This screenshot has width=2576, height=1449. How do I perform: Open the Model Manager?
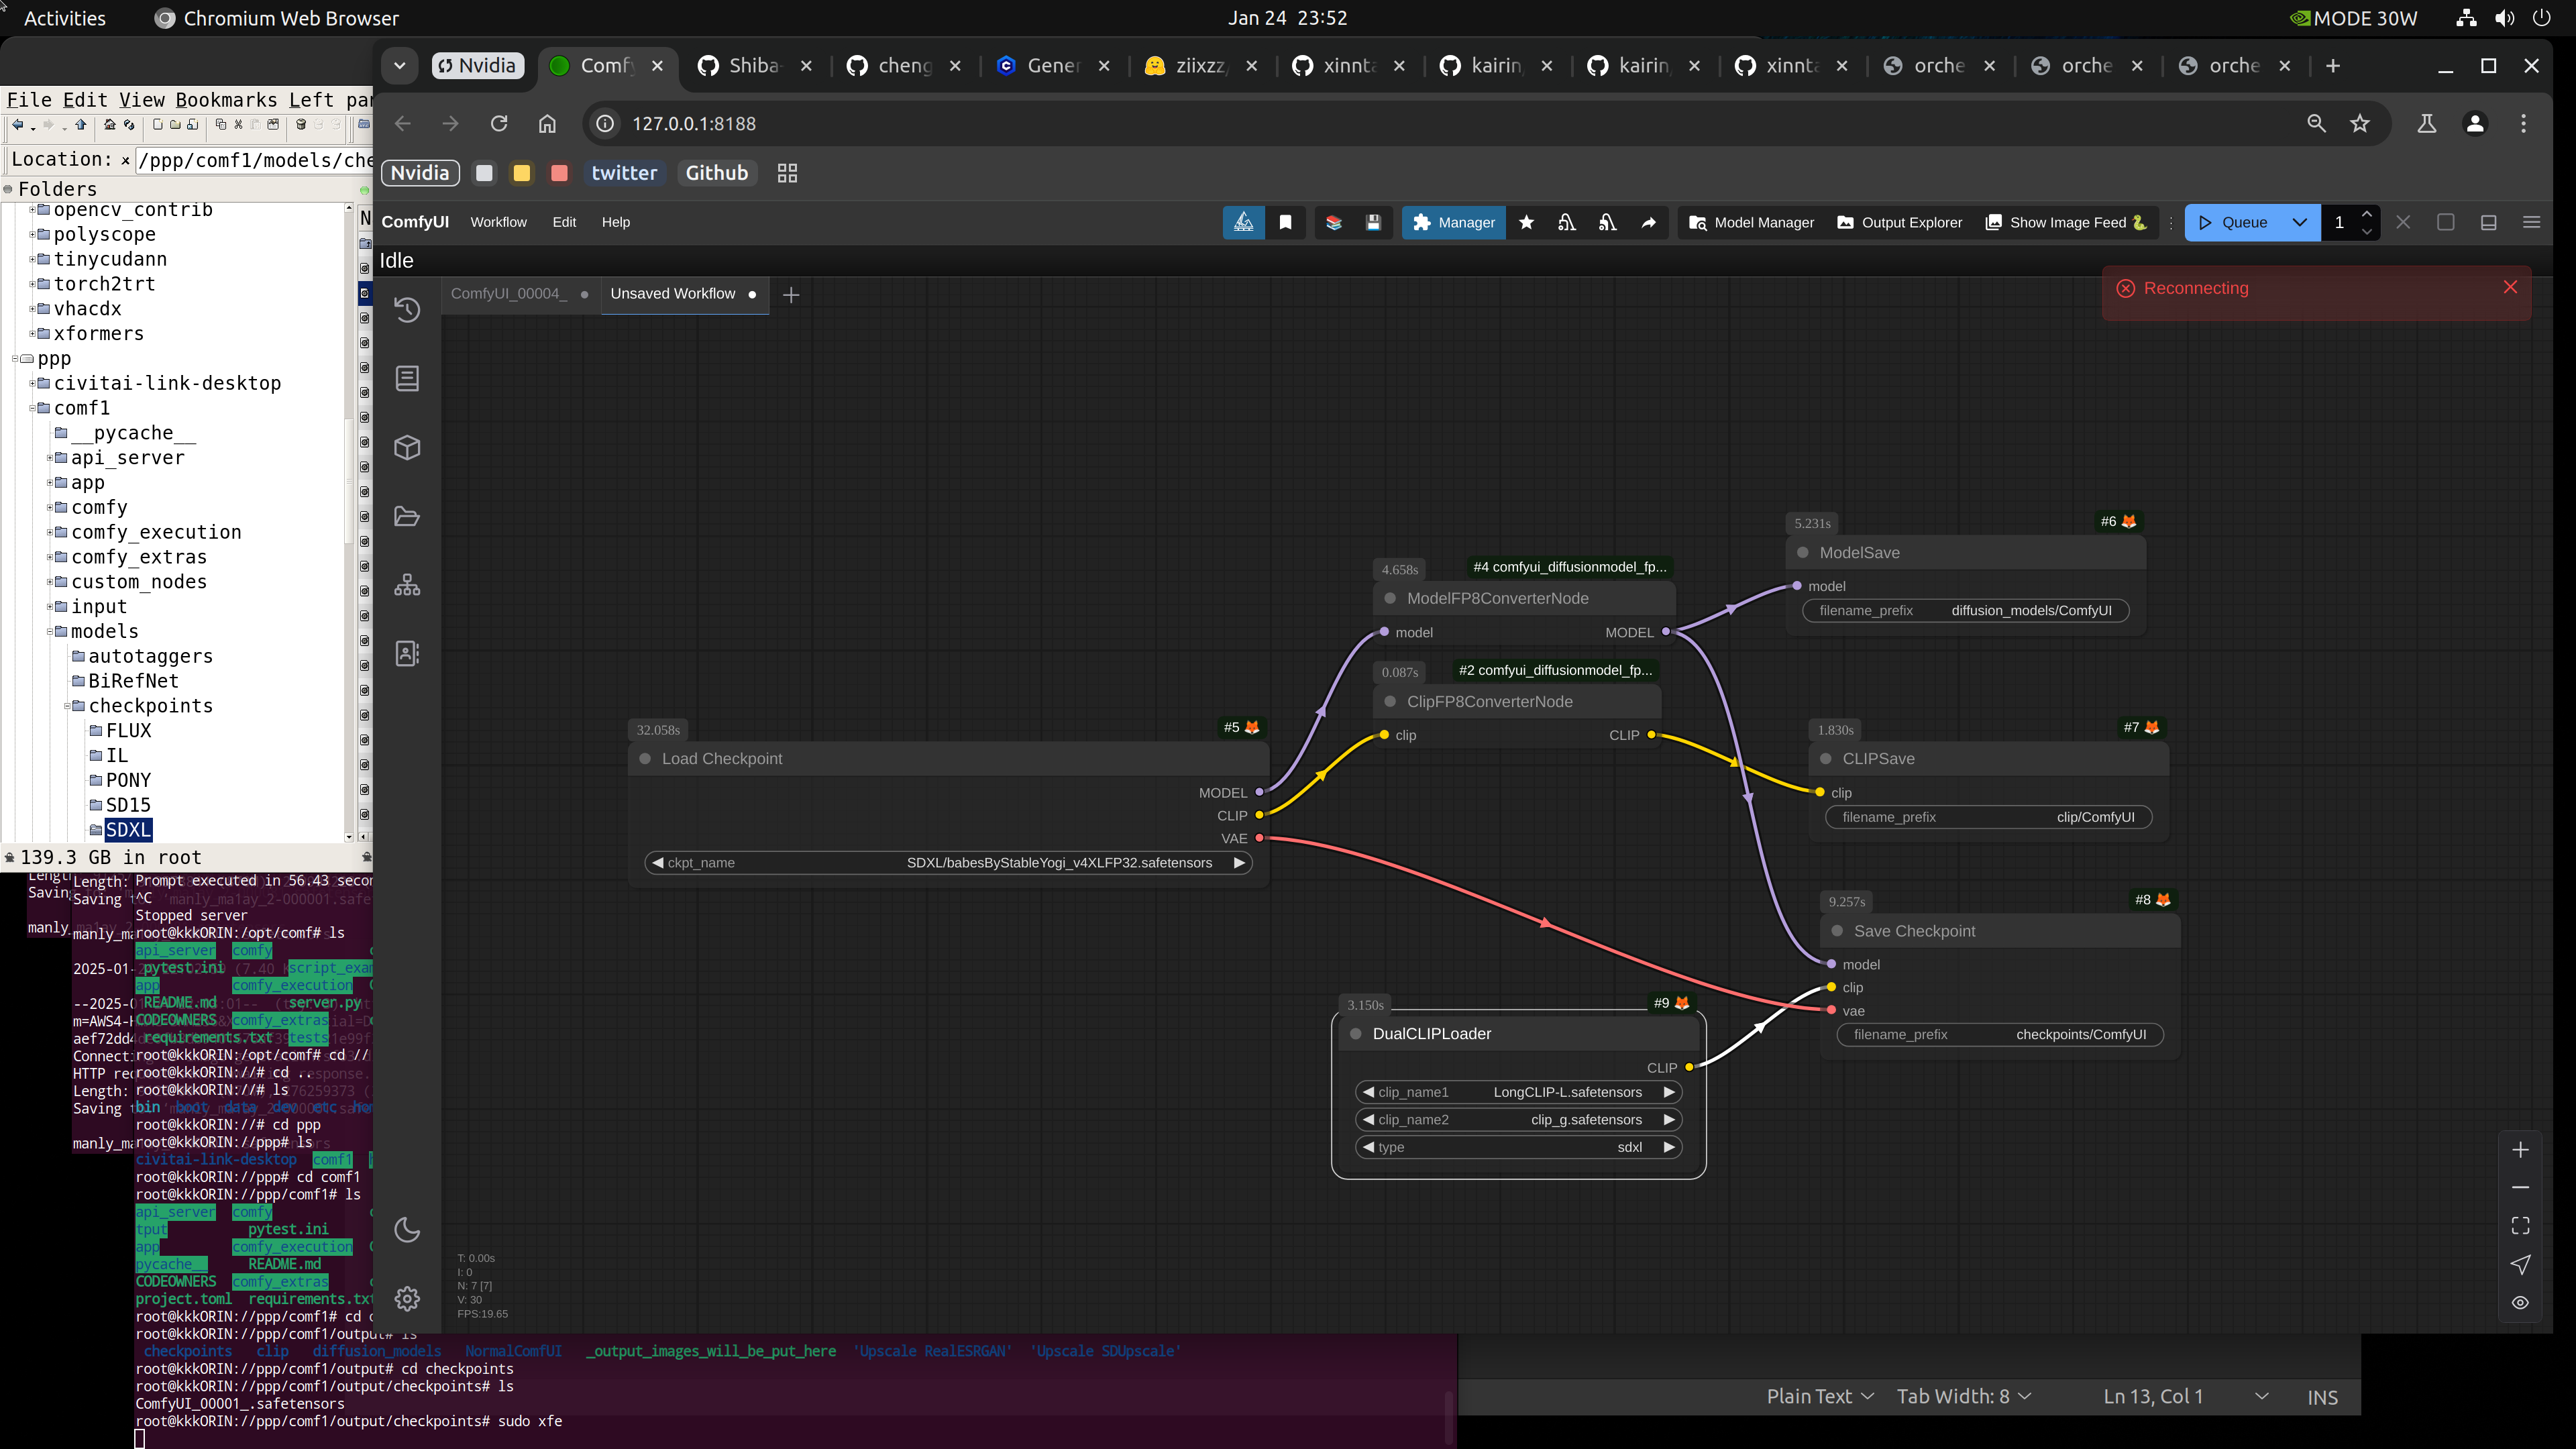(x=1751, y=222)
